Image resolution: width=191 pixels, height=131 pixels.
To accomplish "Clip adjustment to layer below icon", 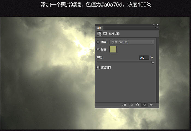I will (124, 105).
